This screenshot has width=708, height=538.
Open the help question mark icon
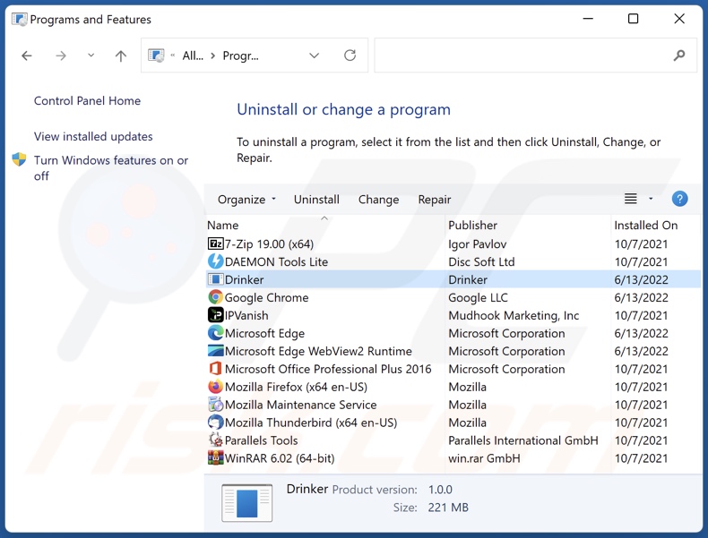[679, 199]
